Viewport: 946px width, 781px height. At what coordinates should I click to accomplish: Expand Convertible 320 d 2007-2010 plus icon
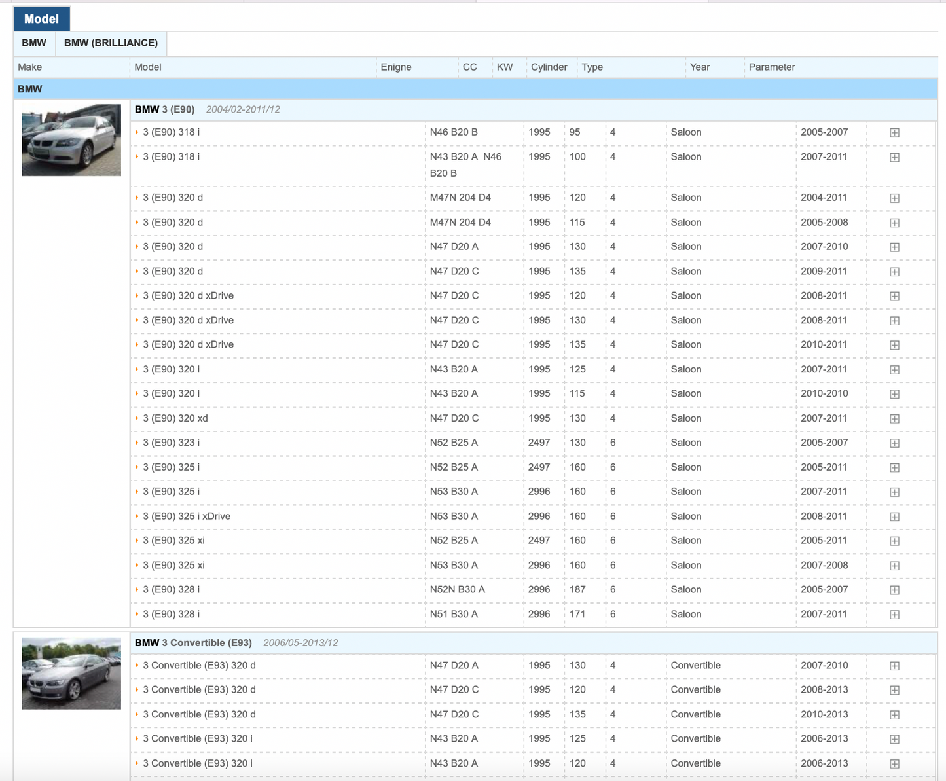(894, 666)
